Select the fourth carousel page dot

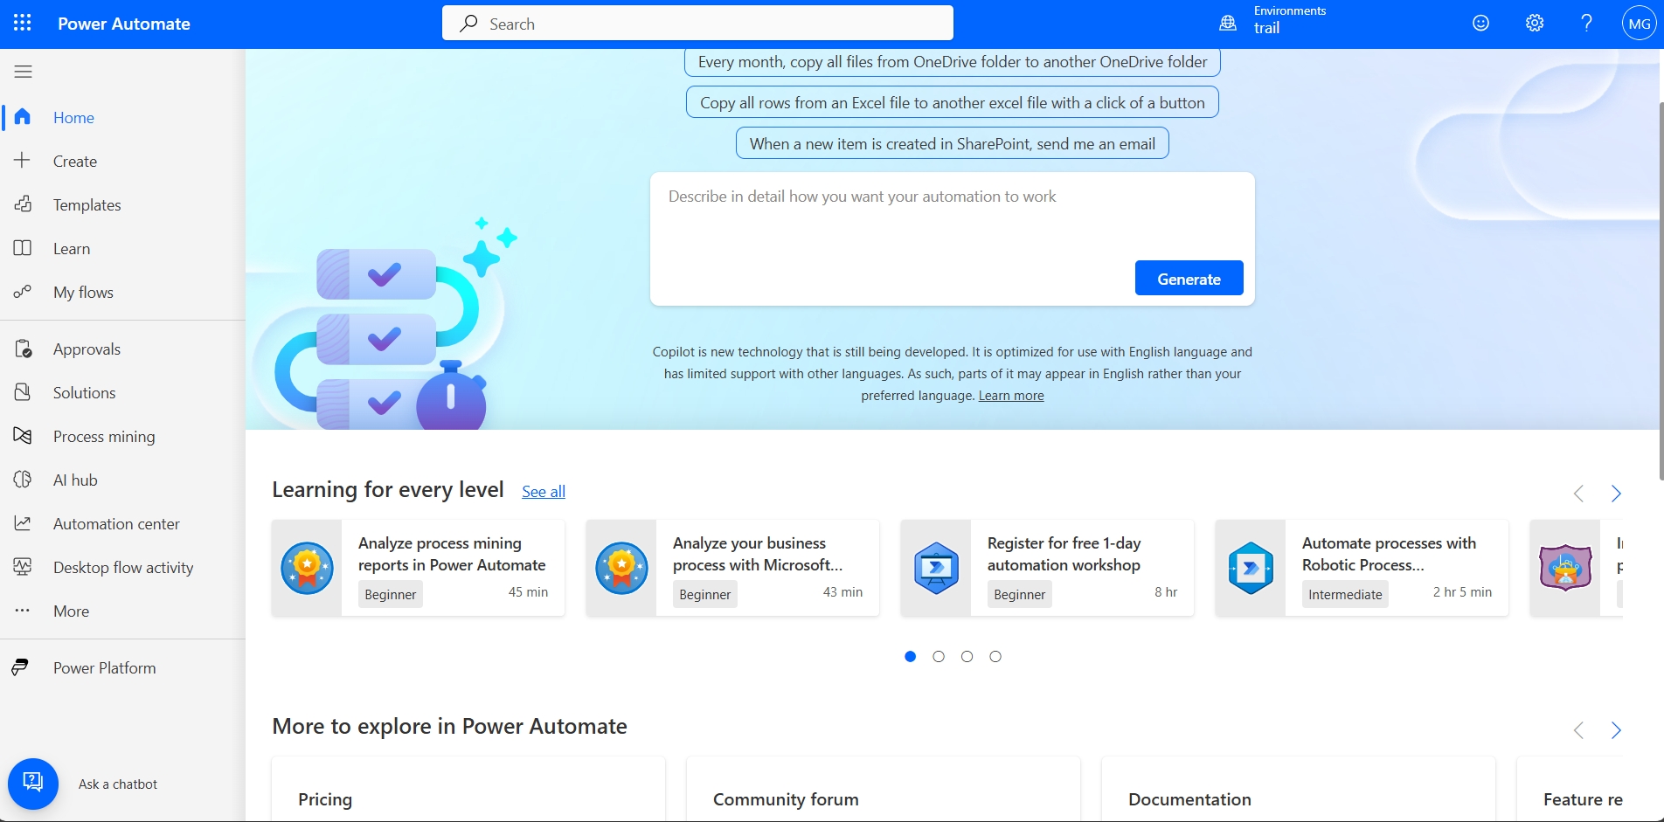(995, 657)
